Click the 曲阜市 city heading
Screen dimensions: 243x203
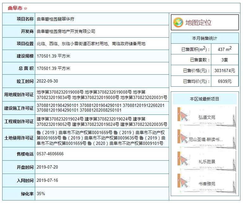click(15, 8)
